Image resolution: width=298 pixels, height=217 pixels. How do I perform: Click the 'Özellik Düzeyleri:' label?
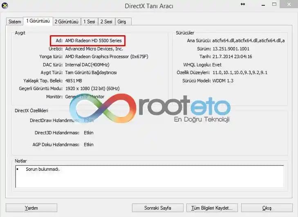(x=193, y=72)
